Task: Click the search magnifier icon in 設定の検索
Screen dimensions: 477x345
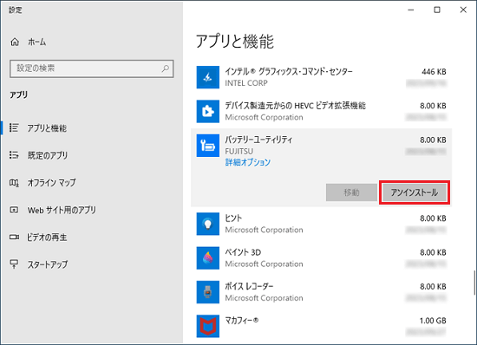Action: tap(165, 68)
